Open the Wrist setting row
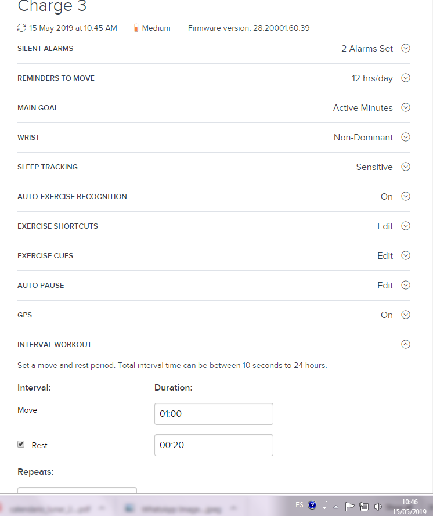The image size is (433, 516). 406,138
